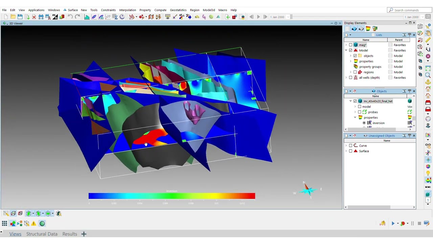433x244 pixels.
Task: Save the project with the floppy disk icon
Action: [x=20, y=17]
